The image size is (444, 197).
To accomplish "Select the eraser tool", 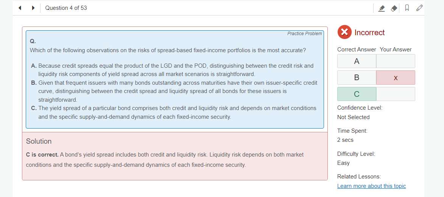I will [x=394, y=8].
